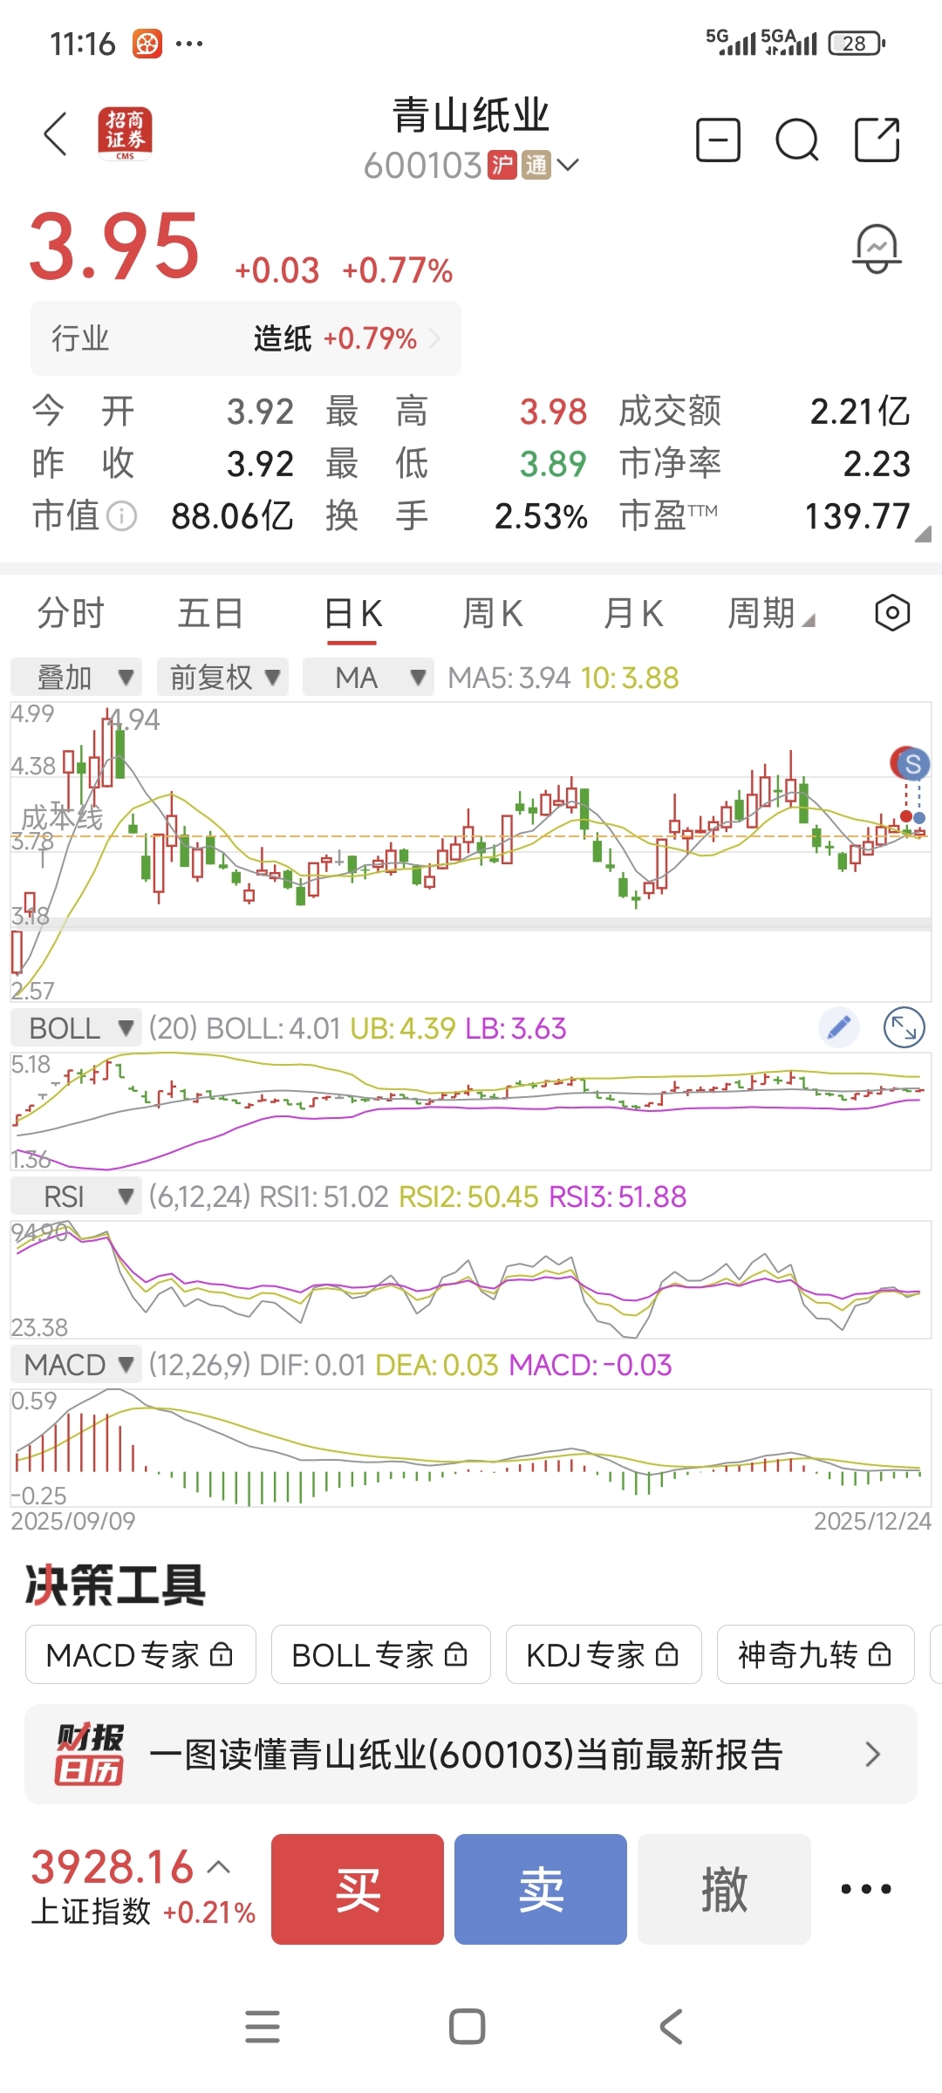
Task: Switch to the 周K tab
Action: click(x=493, y=613)
